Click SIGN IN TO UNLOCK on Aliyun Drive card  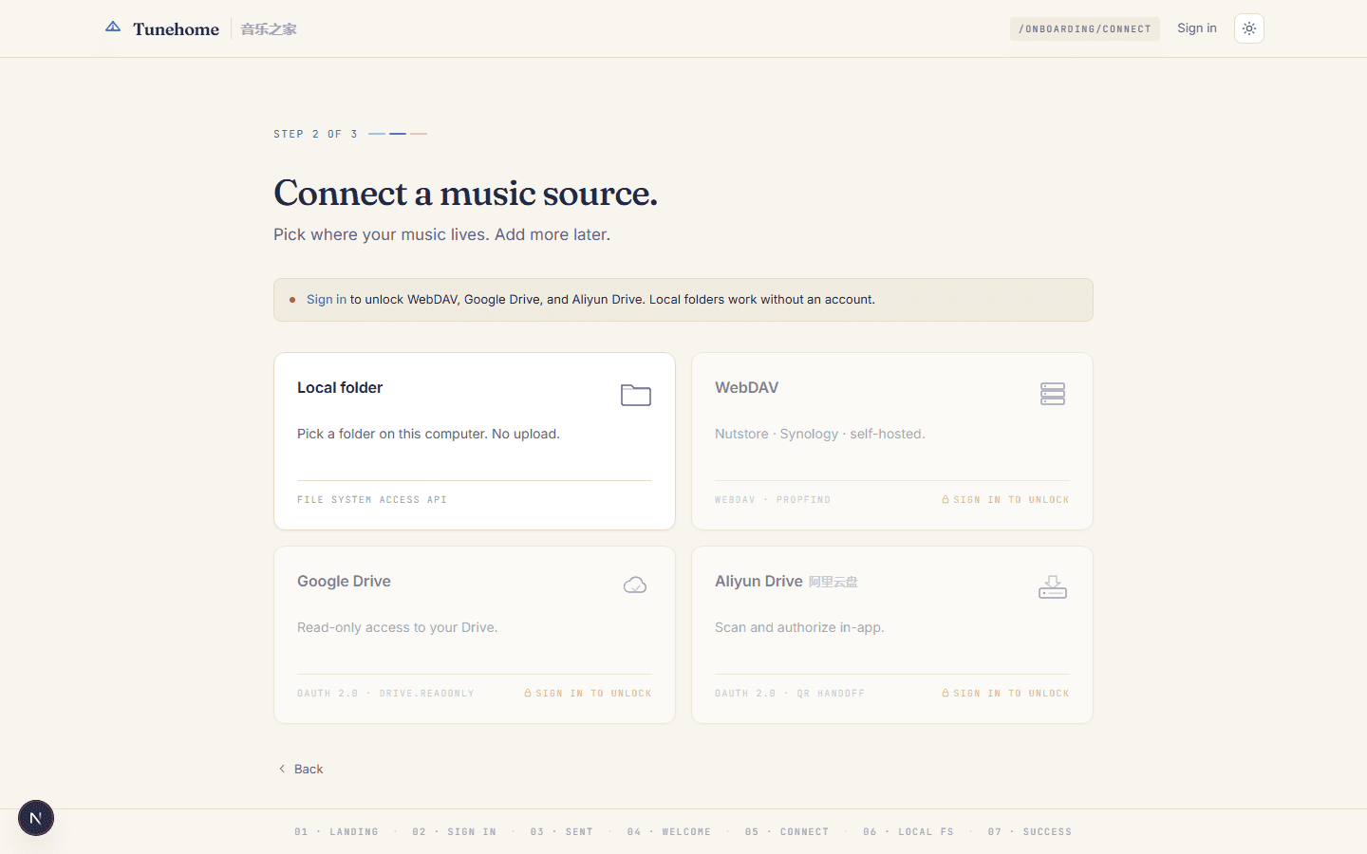pos(1011,693)
